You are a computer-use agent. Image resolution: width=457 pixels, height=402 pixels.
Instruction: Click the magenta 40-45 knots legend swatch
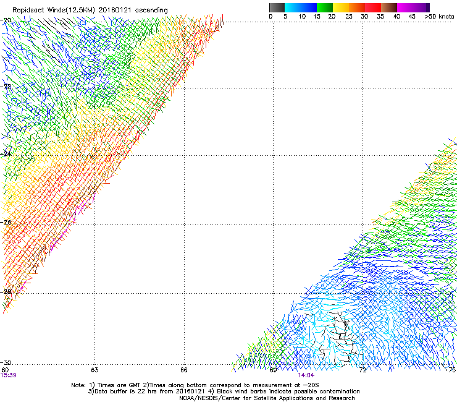click(405, 7)
